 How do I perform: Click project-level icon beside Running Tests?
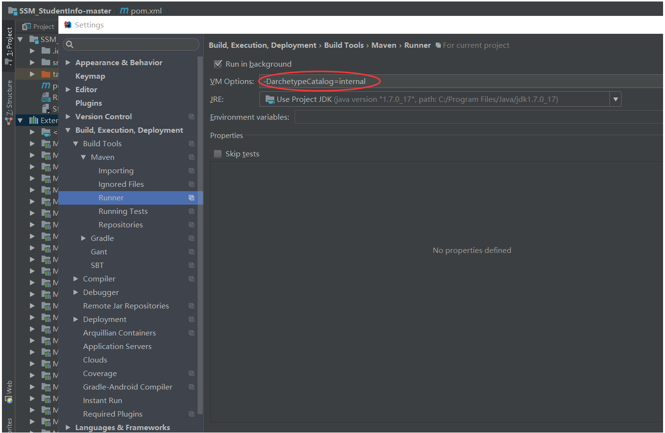[191, 211]
